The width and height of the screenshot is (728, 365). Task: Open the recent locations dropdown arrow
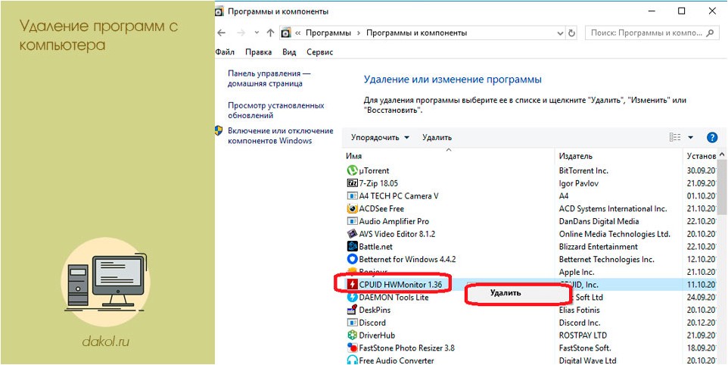click(x=257, y=33)
